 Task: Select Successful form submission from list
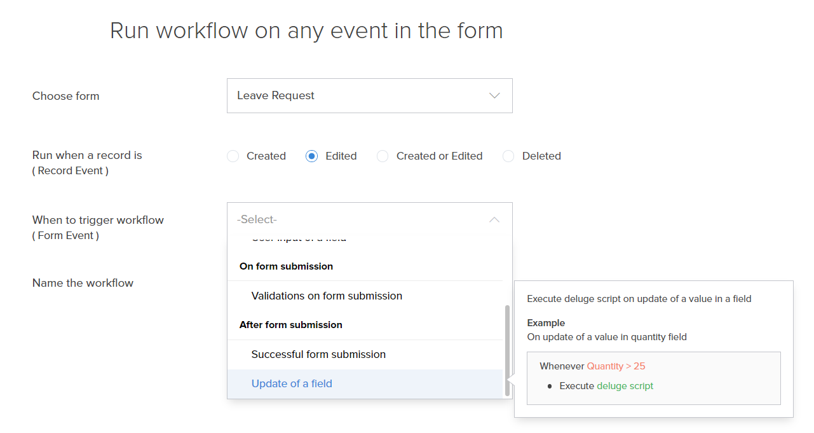318,354
